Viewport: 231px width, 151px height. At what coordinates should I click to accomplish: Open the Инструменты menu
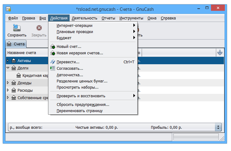(x=131, y=18)
